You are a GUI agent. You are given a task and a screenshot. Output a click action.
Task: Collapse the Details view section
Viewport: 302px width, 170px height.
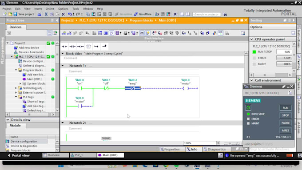coord(8,120)
